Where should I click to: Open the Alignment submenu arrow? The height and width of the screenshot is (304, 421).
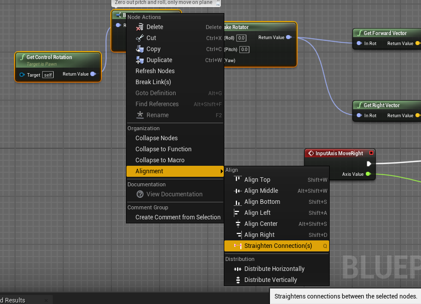(x=221, y=171)
